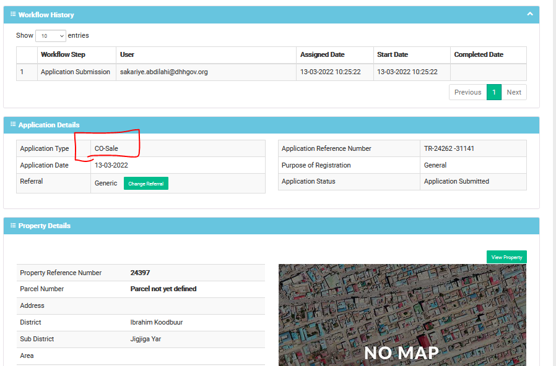This screenshot has height=366, width=556.
Task: Click the Ibrahim Koodbuur district value
Action: pos(157,322)
